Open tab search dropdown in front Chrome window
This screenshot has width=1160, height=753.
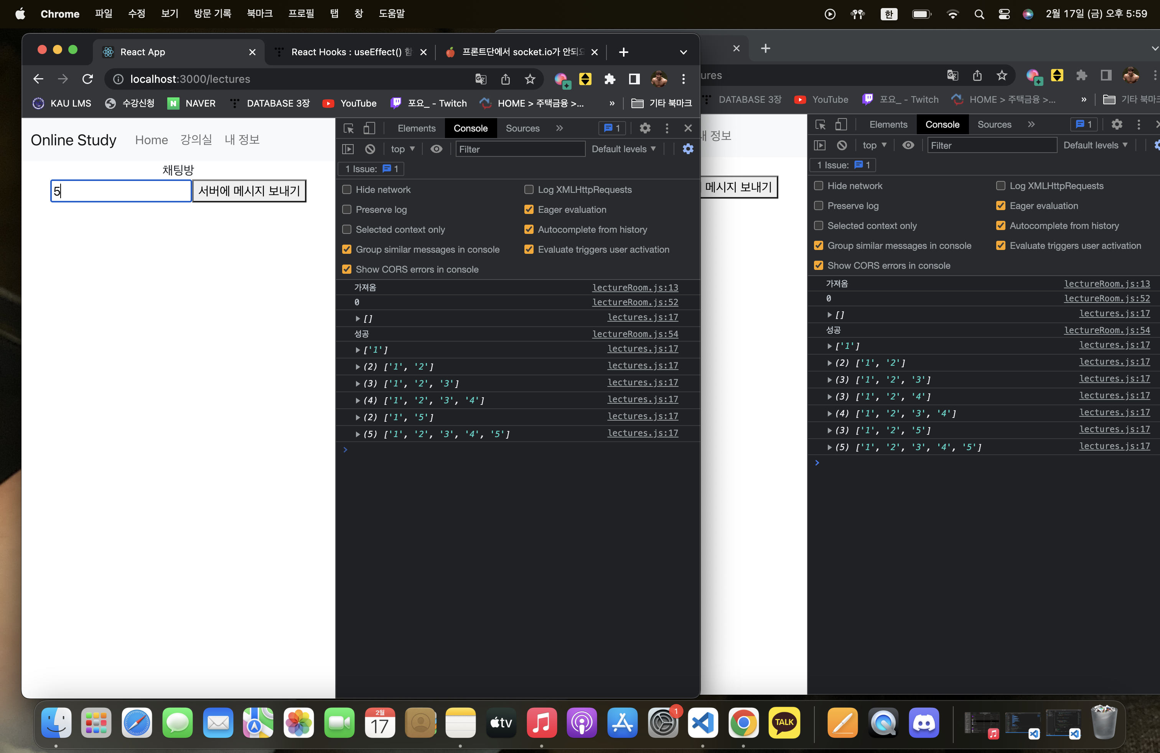pos(683,52)
